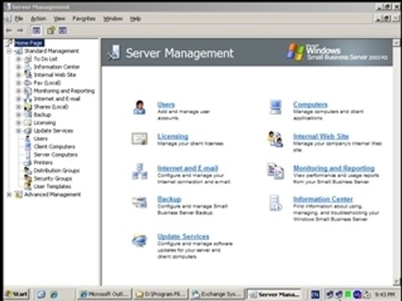Select Advanced Management tree node
This screenshot has height=301, width=402.
[53, 195]
